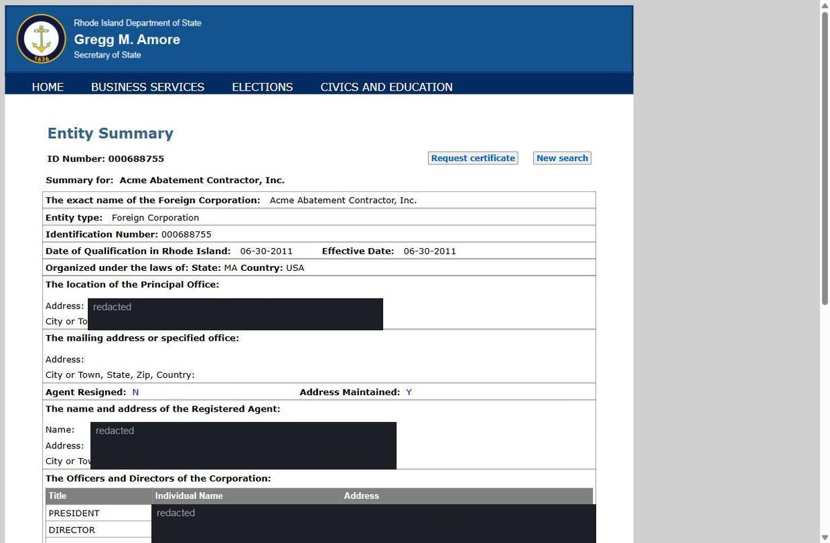The width and height of the screenshot is (830, 543).
Task: Select the Effective Date 06-30-2011 value
Action: click(x=430, y=251)
